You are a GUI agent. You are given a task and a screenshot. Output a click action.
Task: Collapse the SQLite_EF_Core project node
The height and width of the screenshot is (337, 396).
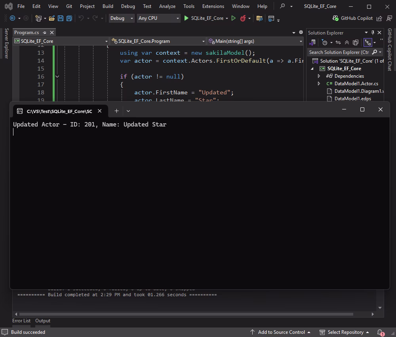(312, 68)
